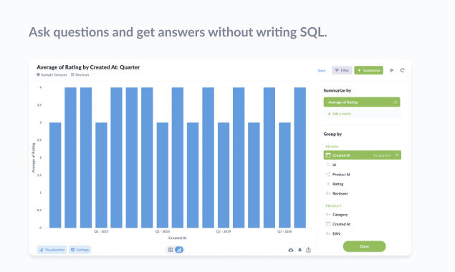Screen dimensions: 455x272
Task: Open the notebook editor icon beside Summarize
Action: point(391,70)
